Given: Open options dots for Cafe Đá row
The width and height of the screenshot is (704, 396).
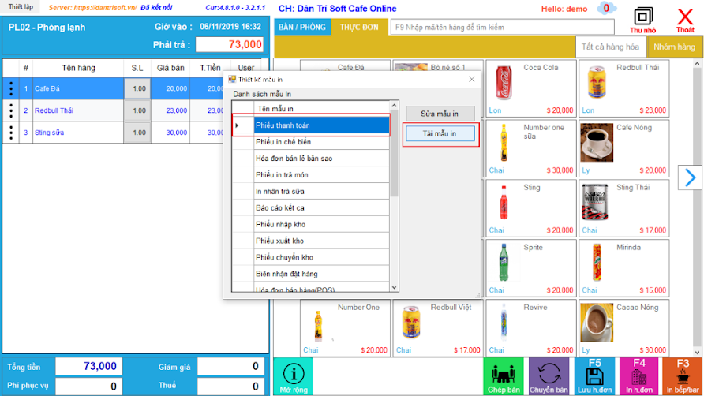Looking at the screenshot, I should 11,88.
